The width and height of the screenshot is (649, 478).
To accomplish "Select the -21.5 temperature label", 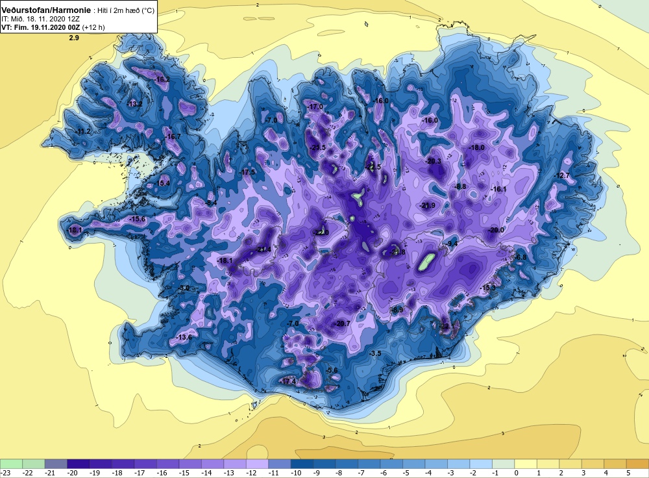I will (x=318, y=147).
